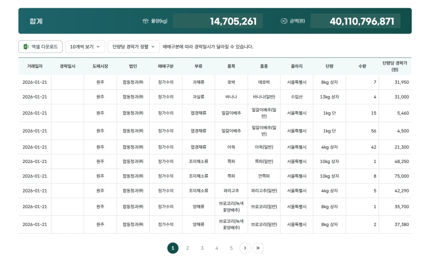Go to page 5
Image resolution: width=428 pixels, height=259 pixels.
231,248
